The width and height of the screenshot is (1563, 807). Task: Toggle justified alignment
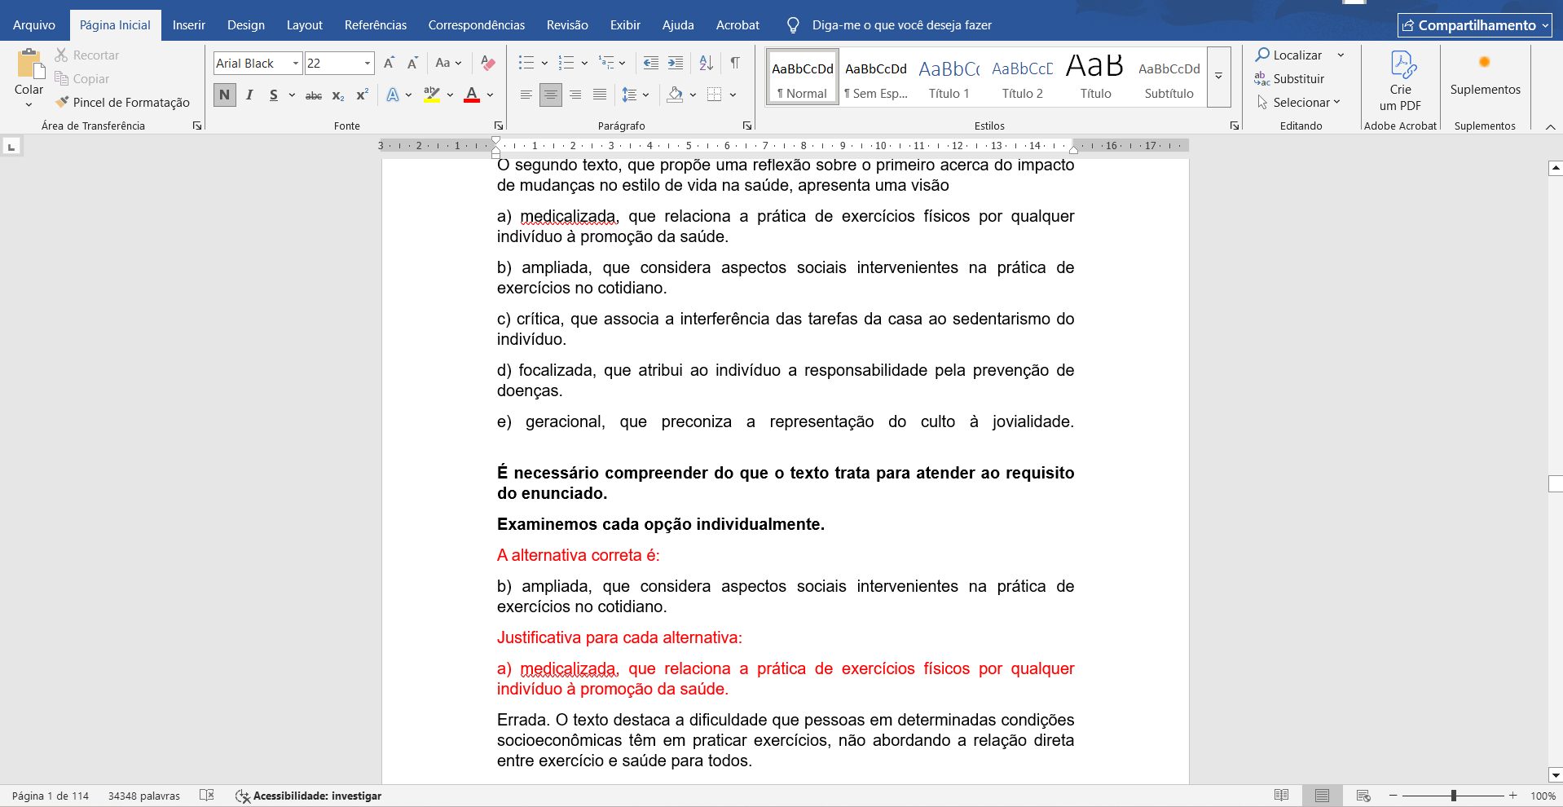(x=600, y=95)
